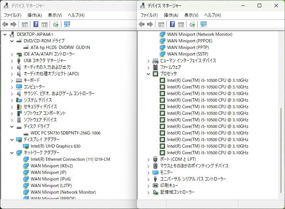Open ファイル(F) menu in right window
Viewport: 285px width, 209px height.
[x=149, y=15]
